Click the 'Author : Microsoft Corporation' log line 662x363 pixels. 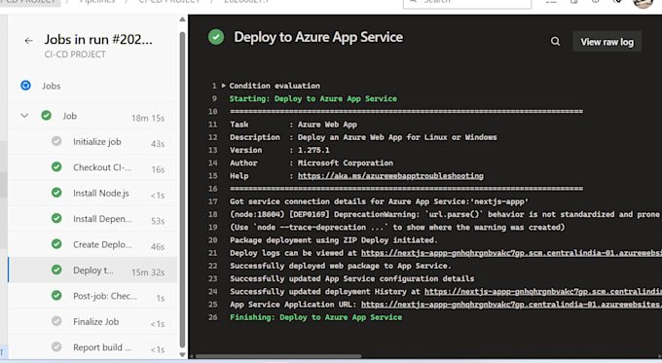coord(312,163)
